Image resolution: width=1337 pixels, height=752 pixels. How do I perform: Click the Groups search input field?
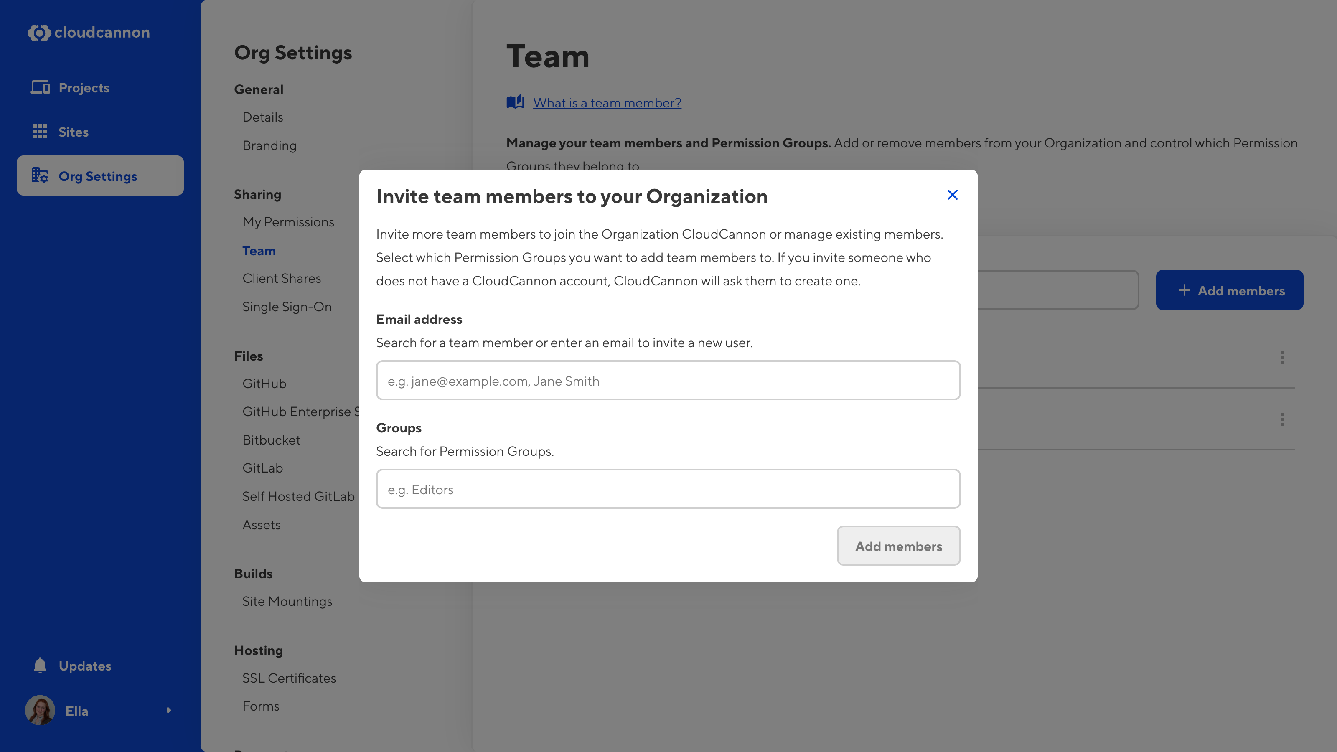668,488
